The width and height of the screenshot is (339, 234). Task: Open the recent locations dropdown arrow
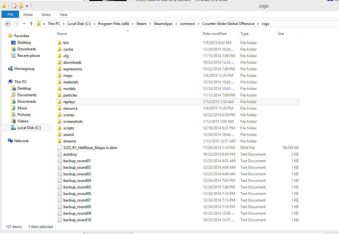click(x=24, y=24)
